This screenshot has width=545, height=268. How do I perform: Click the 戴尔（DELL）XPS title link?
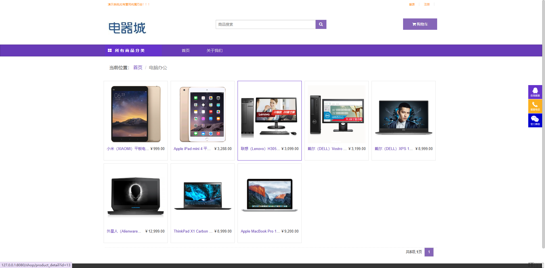point(393,149)
